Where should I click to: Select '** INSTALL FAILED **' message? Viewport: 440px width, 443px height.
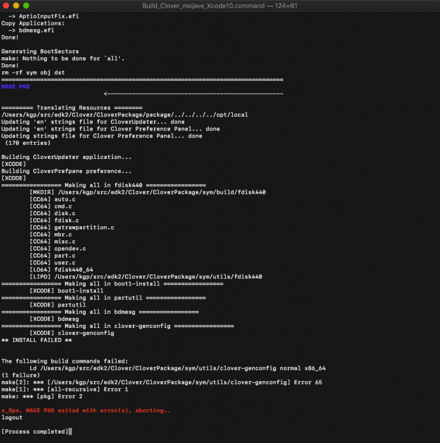click(x=37, y=340)
